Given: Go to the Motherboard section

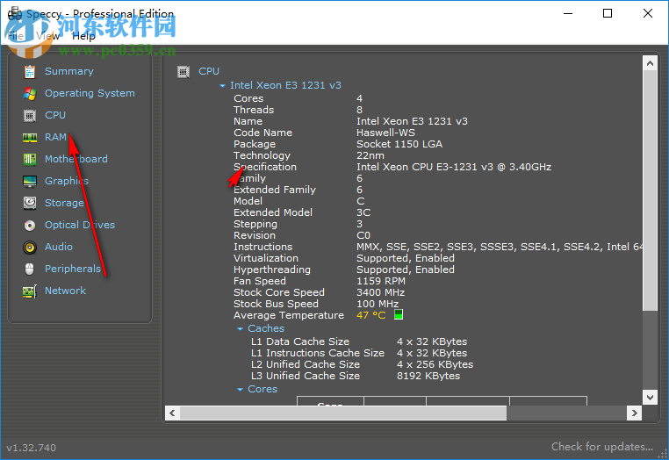Looking at the screenshot, I should pos(76,159).
